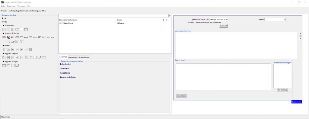Click the Communication log scrollbar up arrow

[x=300, y=34]
